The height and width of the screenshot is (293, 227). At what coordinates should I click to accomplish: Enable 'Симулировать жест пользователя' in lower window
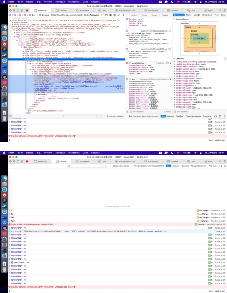pyautogui.click(x=132, y=166)
